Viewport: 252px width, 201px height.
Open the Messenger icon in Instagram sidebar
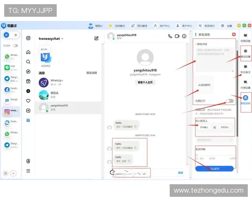click(x=28, y=91)
